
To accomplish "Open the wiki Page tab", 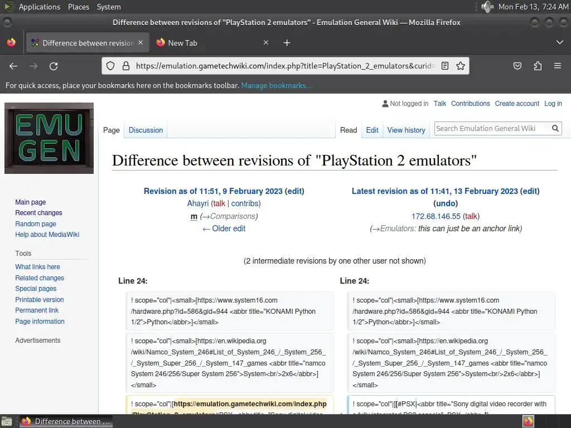I will 112,130.
